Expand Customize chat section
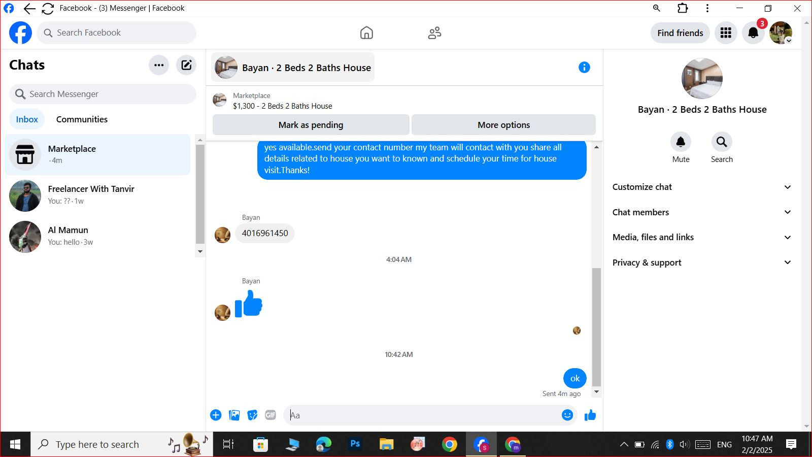The image size is (812, 457). tap(702, 187)
